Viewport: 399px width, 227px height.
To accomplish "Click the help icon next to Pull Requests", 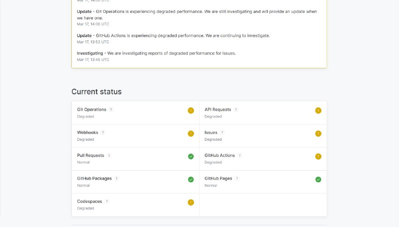I will click(x=109, y=156).
